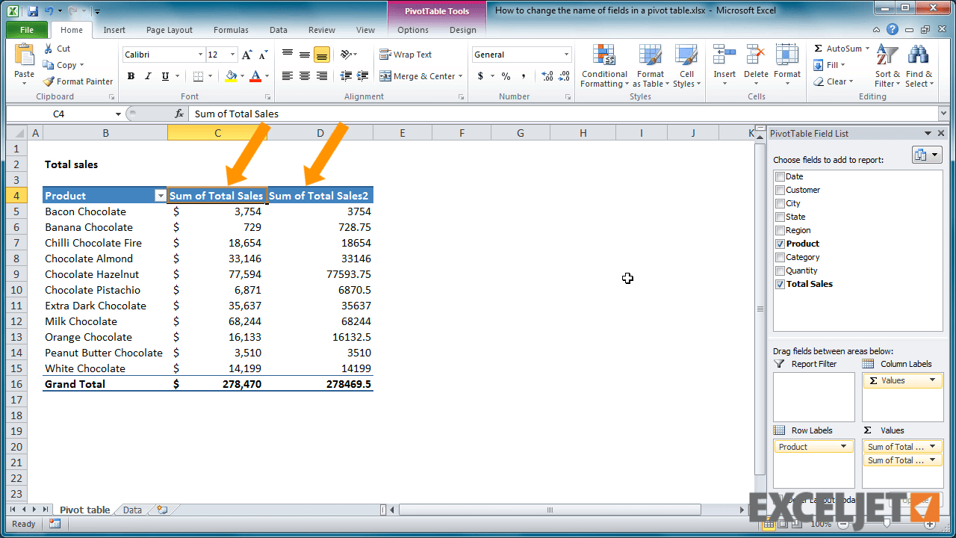956x538 pixels.
Task: Uncheck the Product field checkbox
Action: 780,244
